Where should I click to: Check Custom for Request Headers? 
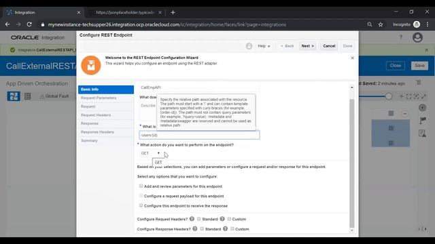point(229,219)
